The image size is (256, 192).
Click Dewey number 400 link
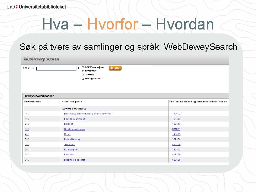tap(27, 134)
